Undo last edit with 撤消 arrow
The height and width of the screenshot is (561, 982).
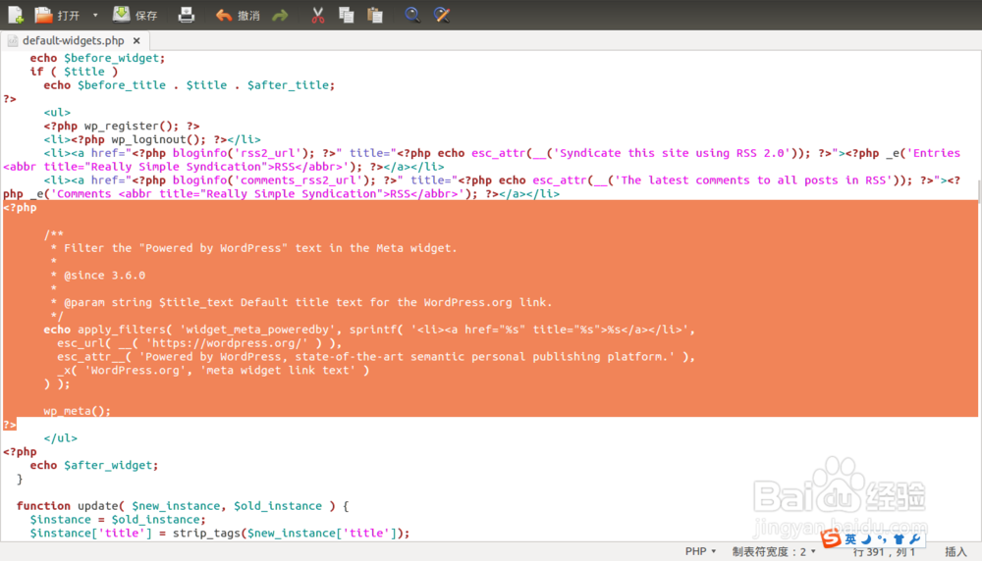pos(238,15)
